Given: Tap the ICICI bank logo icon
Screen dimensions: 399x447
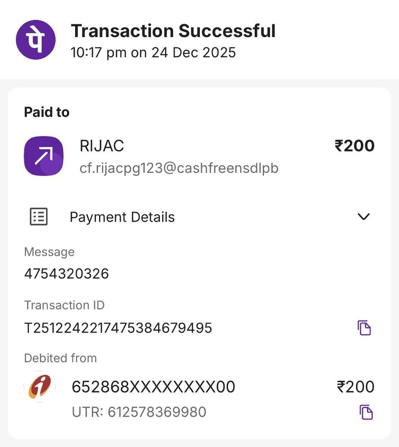Looking at the screenshot, I should pyautogui.click(x=40, y=386).
